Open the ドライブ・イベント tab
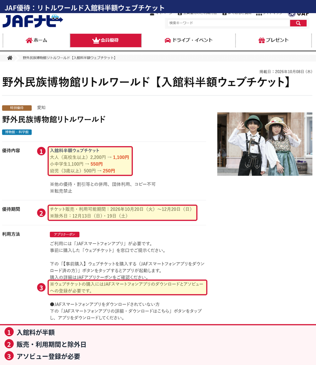 pos(188,40)
